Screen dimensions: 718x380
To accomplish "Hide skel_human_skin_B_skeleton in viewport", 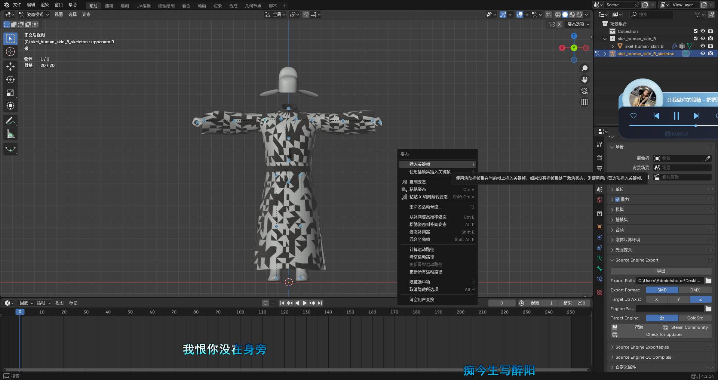I will pos(703,54).
